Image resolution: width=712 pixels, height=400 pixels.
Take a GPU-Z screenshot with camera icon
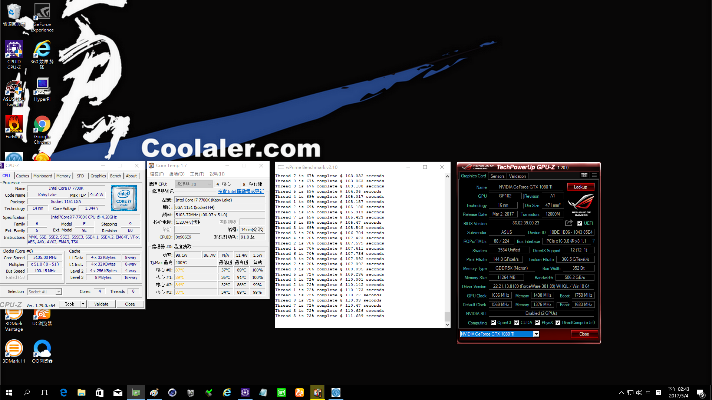click(x=584, y=176)
